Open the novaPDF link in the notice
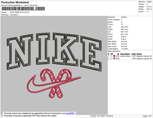The height and width of the screenshot is (118, 153). click(x=70, y=113)
